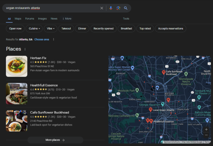
Task: Switch to the Maps tab
Action: coord(18,19)
